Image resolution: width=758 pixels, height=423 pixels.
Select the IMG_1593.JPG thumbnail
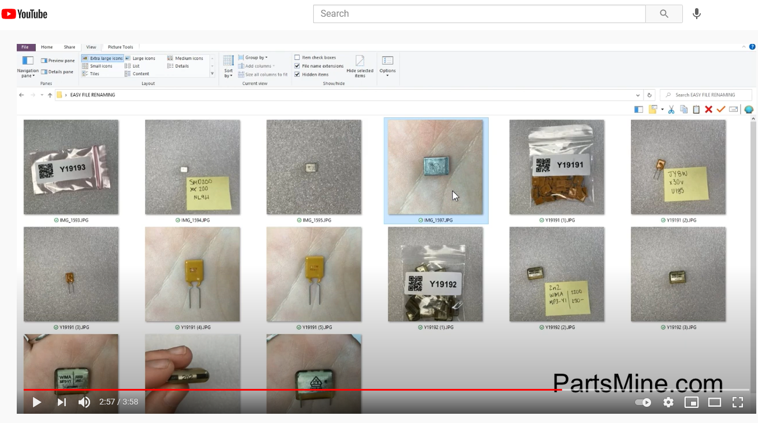70,166
